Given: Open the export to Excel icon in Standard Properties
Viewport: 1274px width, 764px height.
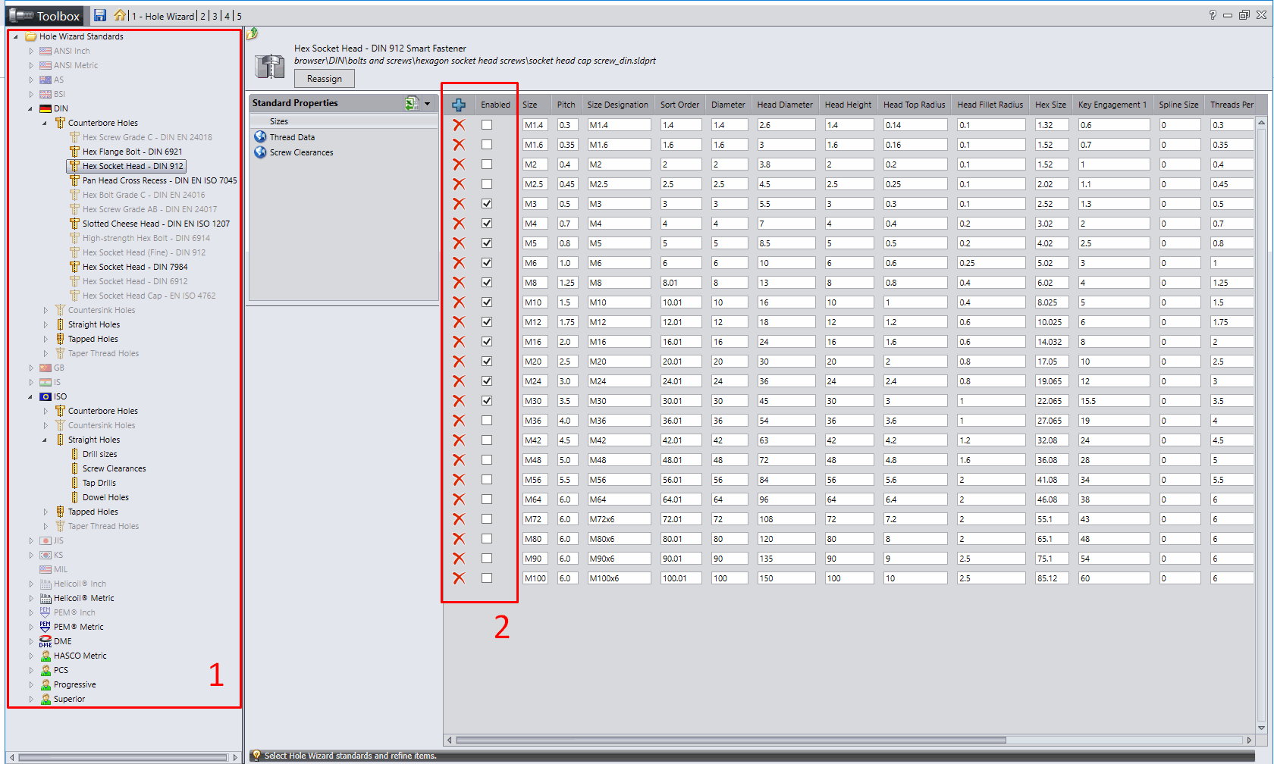Looking at the screenshot, I should (x=411, y=102).
